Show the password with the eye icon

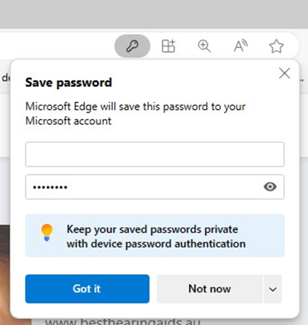tap(270, 186)
